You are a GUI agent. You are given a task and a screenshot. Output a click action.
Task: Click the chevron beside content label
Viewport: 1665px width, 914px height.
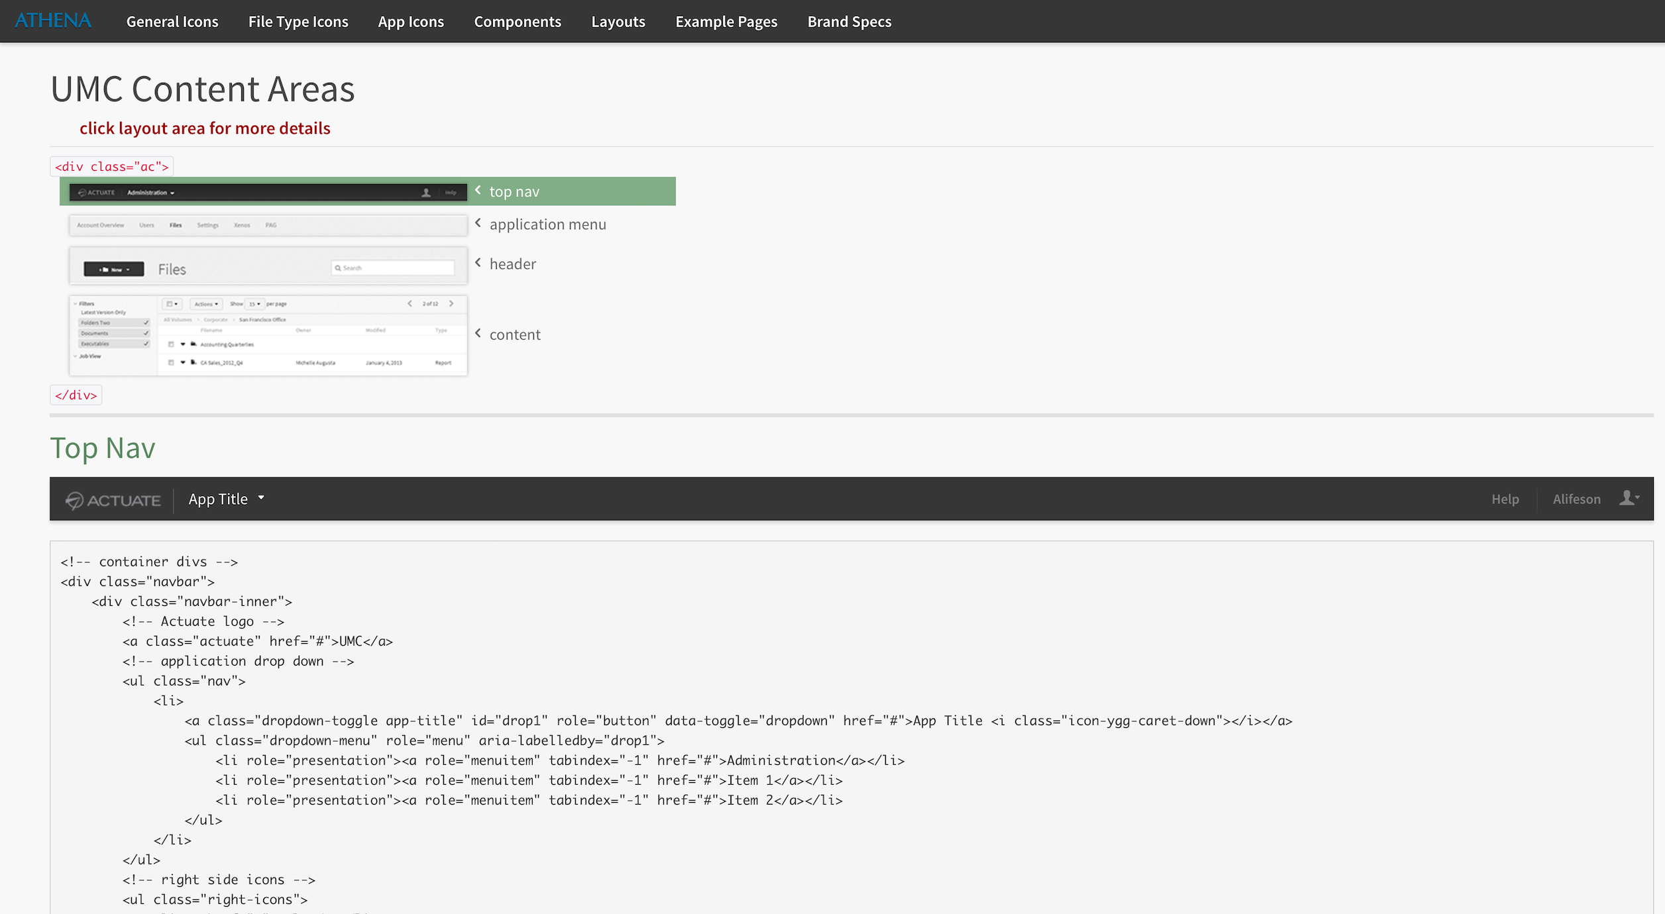[478, 333]
